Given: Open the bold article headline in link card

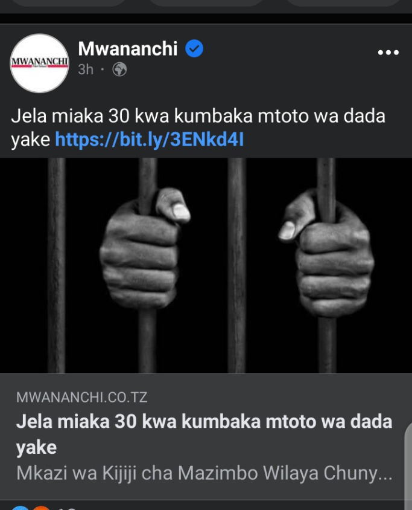Looking at the screenshot, I should tap(204, 434).
